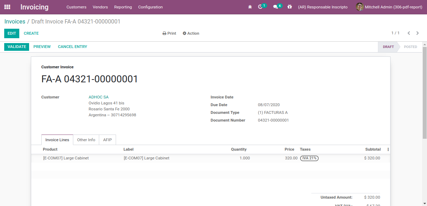Open the Configuration menu
Image resolution: width=427 pixels, height=206 pixels.
coord(150,7)
